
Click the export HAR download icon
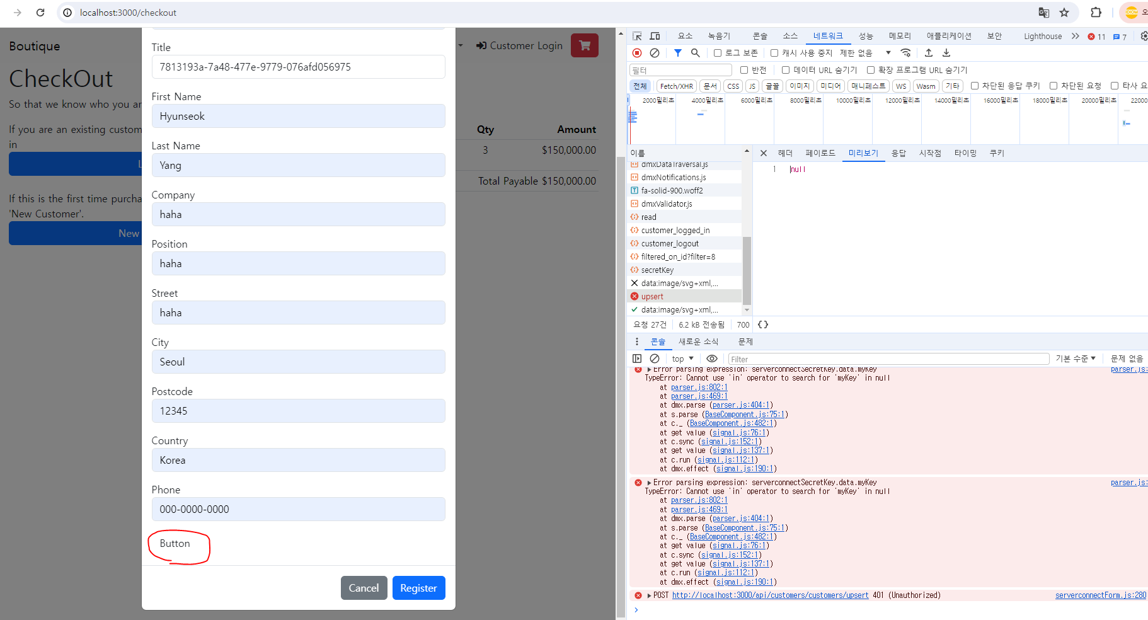coord(946,53)
